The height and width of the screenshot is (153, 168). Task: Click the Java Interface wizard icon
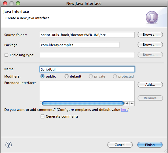152,17
